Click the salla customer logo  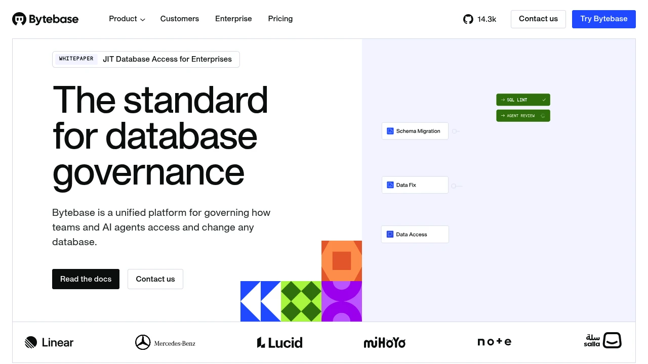[x=603, y=340]
